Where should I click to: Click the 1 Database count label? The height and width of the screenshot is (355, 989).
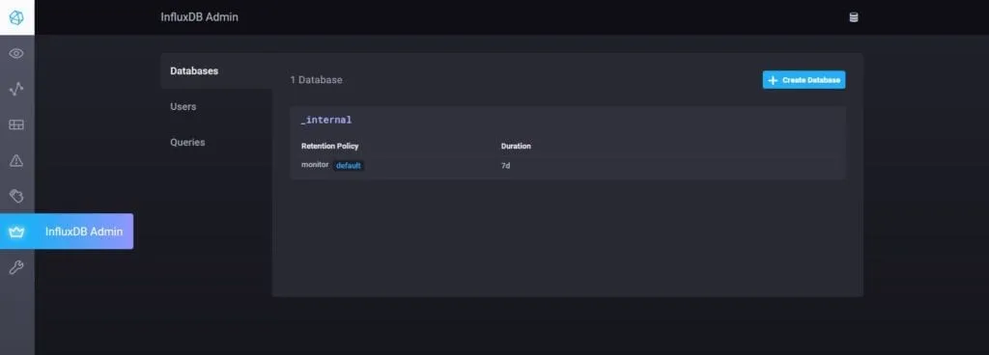pyautogui.click(x=316, y=80)
